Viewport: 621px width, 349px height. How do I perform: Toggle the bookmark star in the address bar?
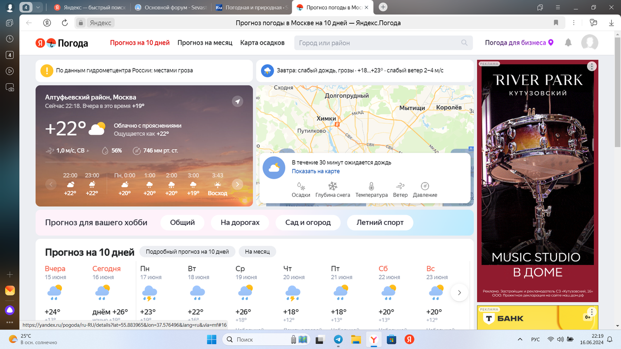point(556,22)
